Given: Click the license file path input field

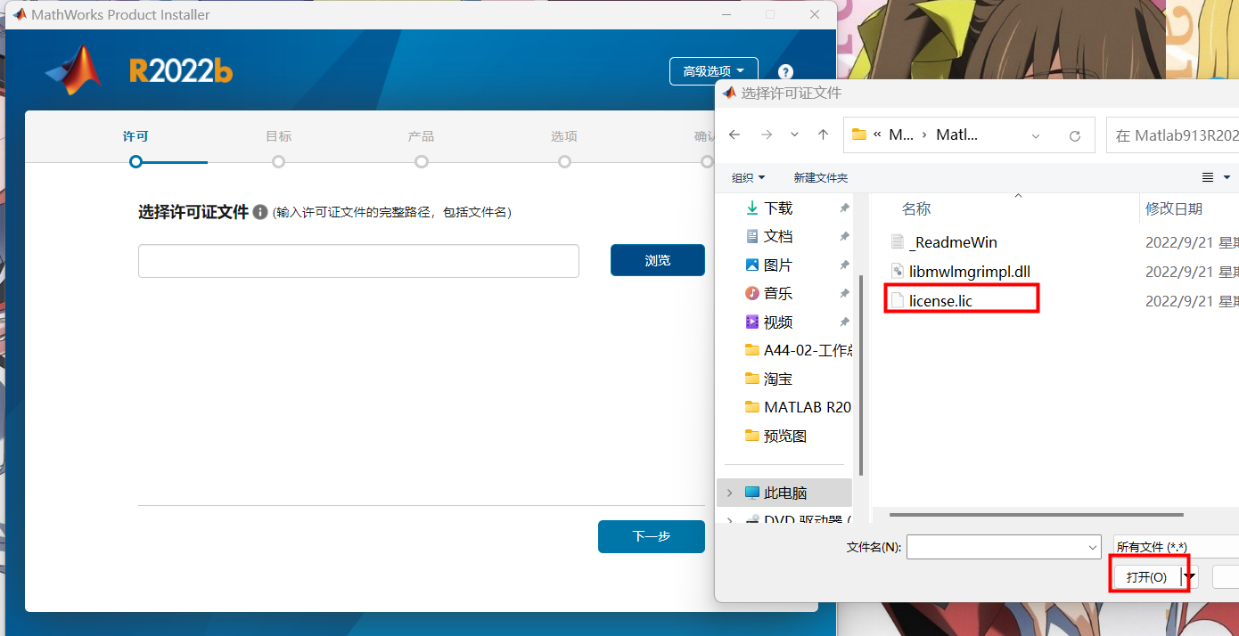Looking at the screenshot, I should [358, 261].
